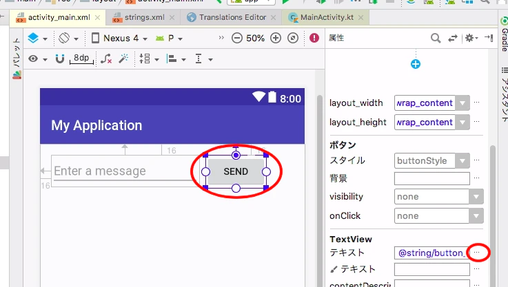
Task: Change the 8dp default margins
Action: 81,59
